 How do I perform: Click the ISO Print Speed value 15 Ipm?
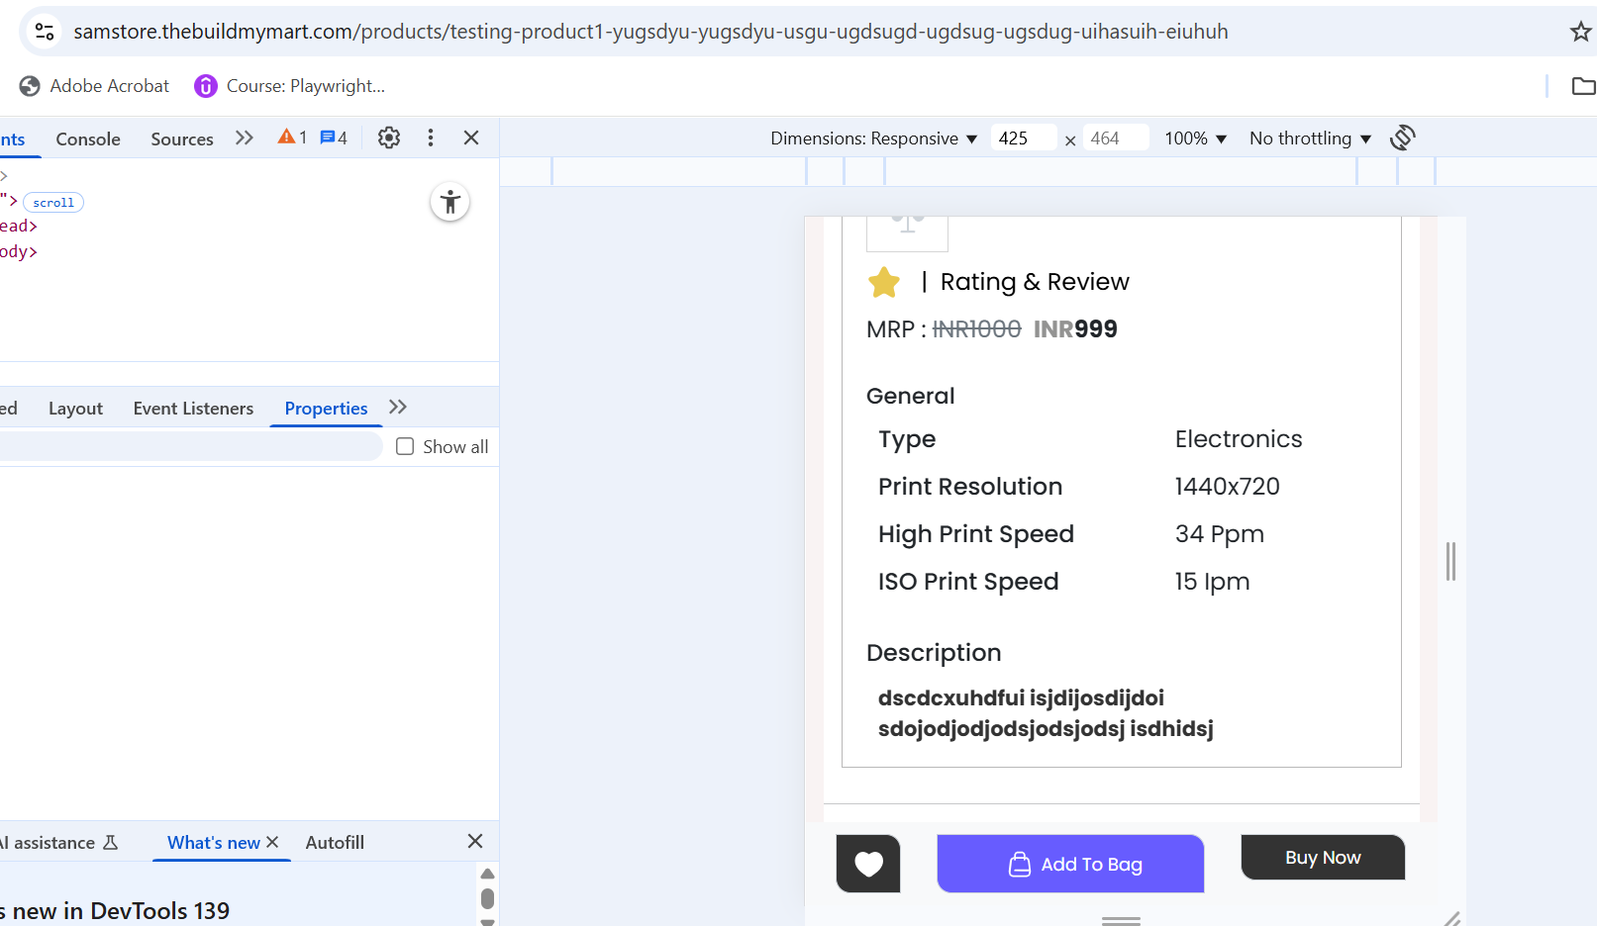(1212, 582)
